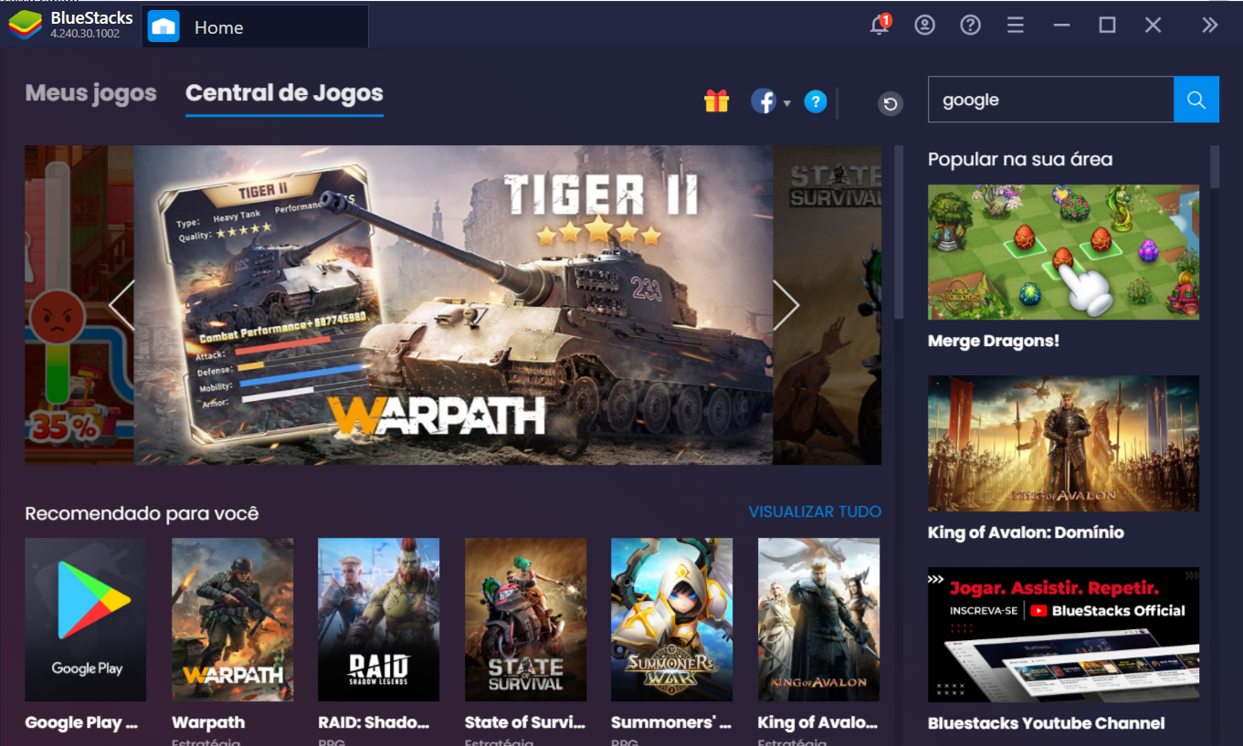The height and width of the screenshot is (746, 1243).
Task: Click the Warpath label under tile
Action: 208,722
